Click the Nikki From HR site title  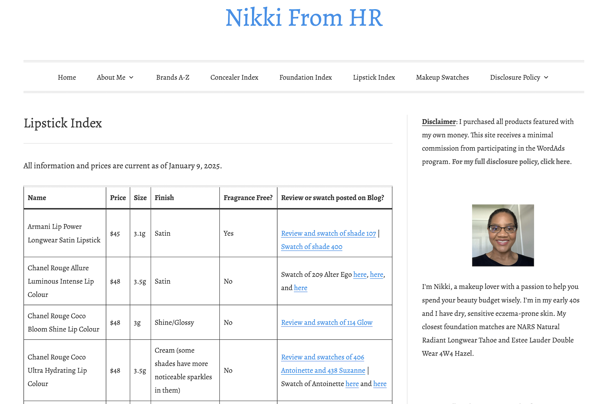point(304,18)
